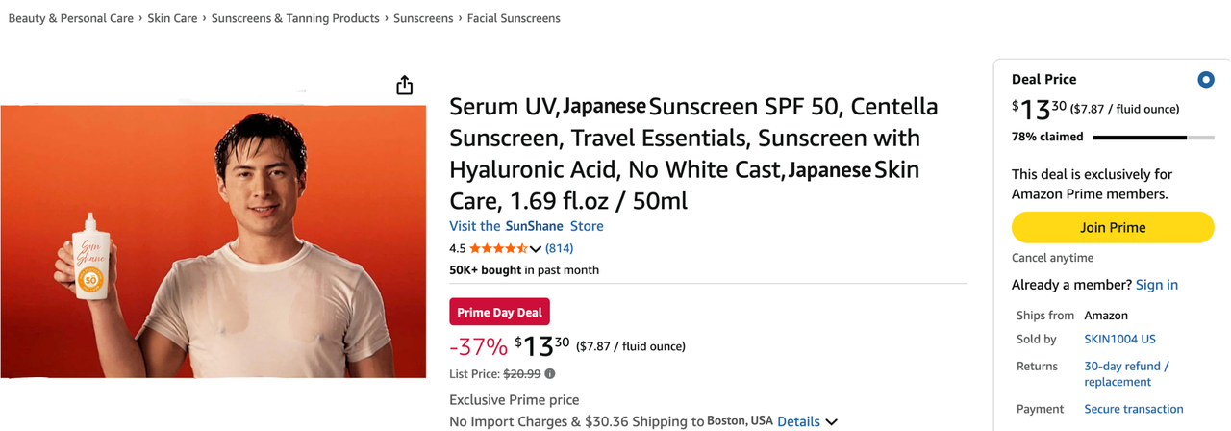Expand shipping Details chevron

pos(831,422)
